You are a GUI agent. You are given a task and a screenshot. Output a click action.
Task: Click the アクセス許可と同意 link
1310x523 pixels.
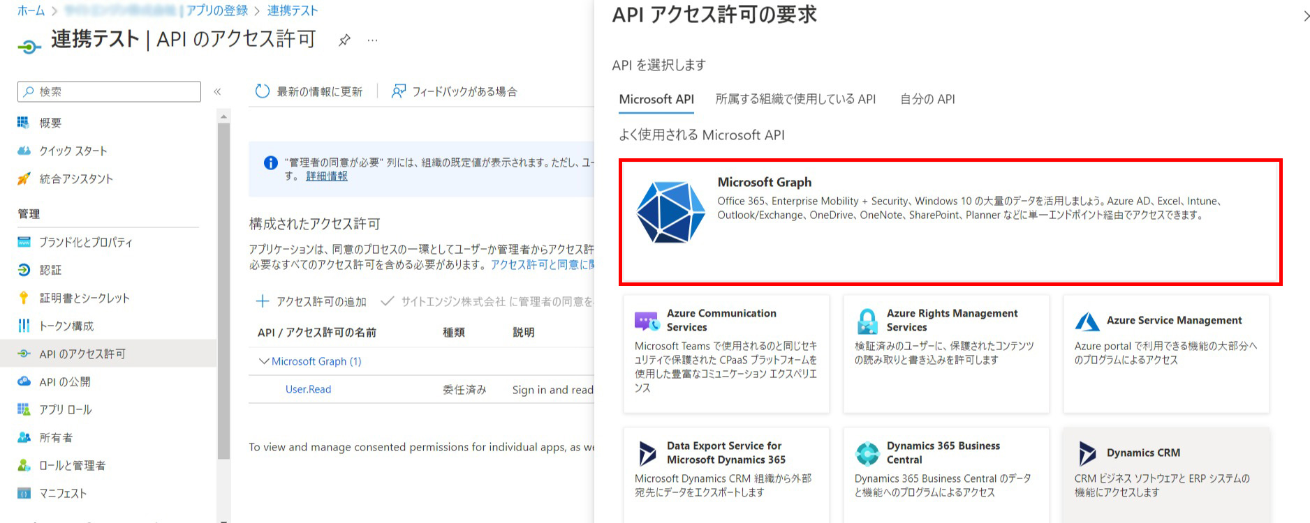point(542,265)
